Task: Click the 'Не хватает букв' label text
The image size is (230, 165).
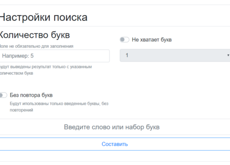Action: coord(152,40)
